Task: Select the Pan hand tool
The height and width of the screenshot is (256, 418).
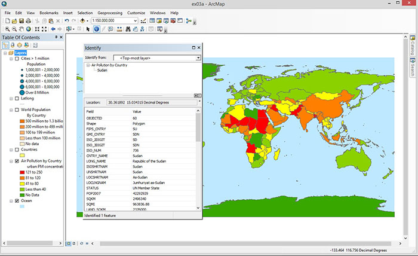Action: tap(21, 29)
